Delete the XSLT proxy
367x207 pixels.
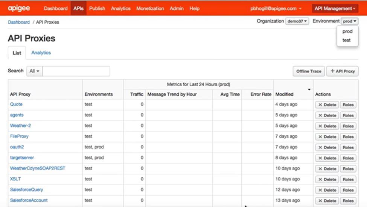point(327,180)
